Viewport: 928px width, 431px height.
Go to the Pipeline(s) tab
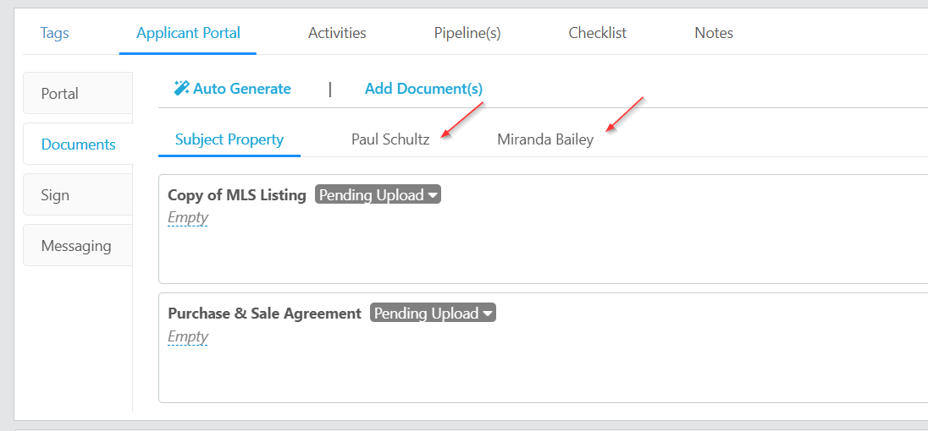[x=467, y=32]
